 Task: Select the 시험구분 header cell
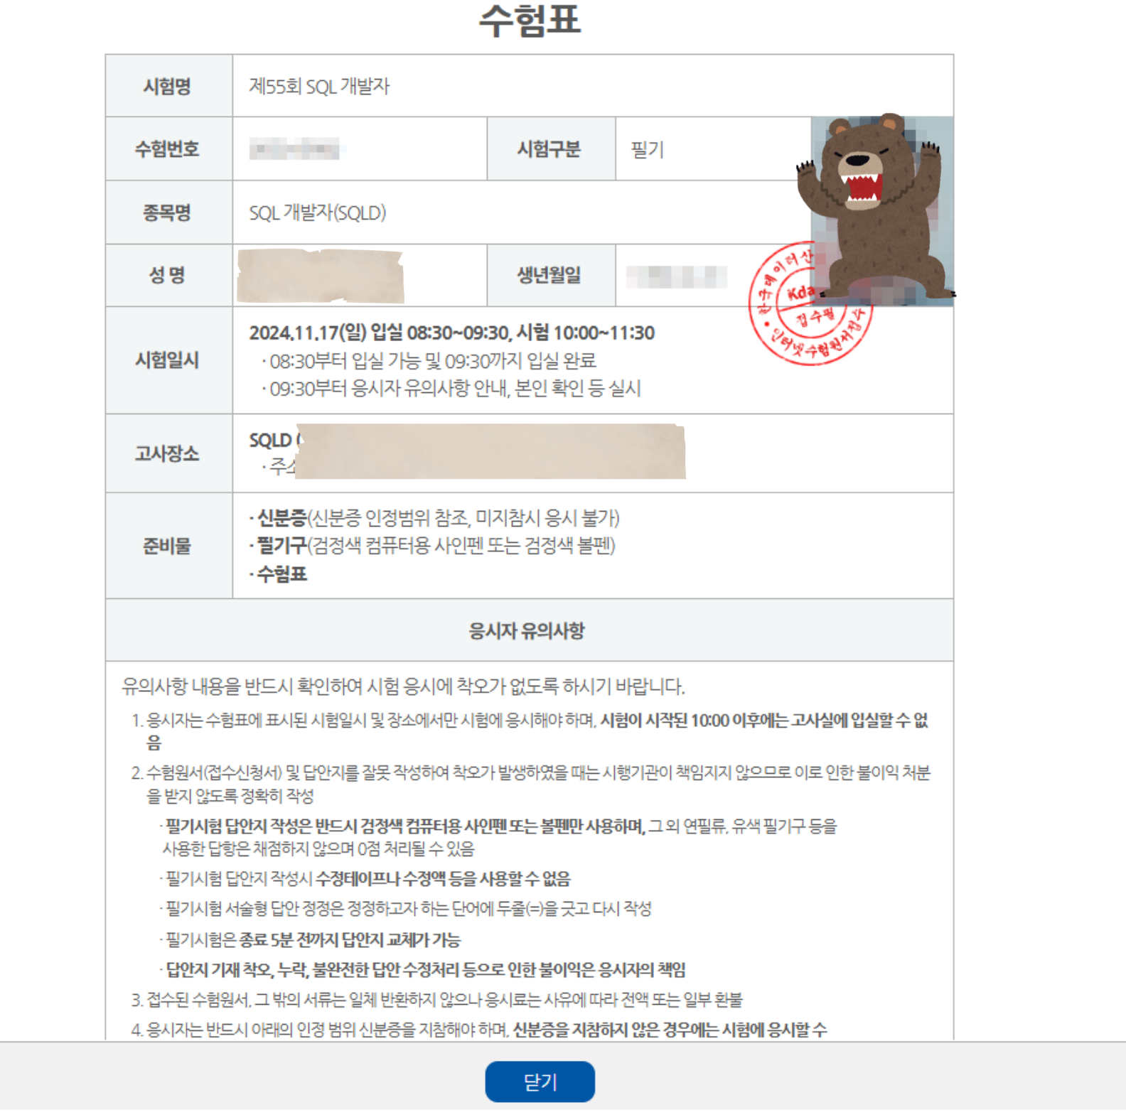[551, 149]
